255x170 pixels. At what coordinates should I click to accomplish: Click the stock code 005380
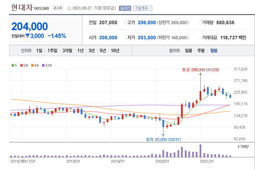[41, 8]
